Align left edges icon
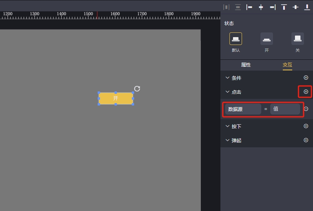This screenshot has height=211, width=313. (249, 7)
